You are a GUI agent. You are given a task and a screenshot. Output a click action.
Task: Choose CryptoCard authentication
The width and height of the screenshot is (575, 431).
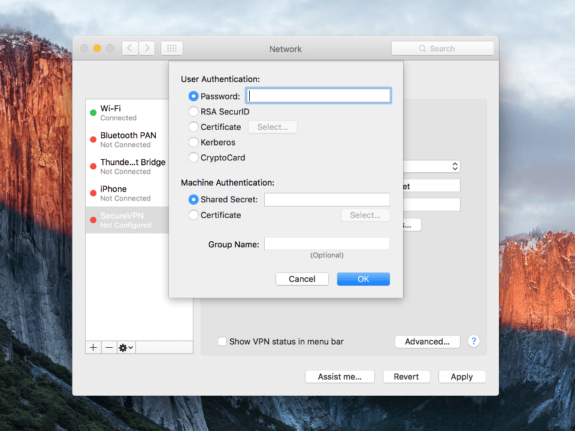[194, 157]
